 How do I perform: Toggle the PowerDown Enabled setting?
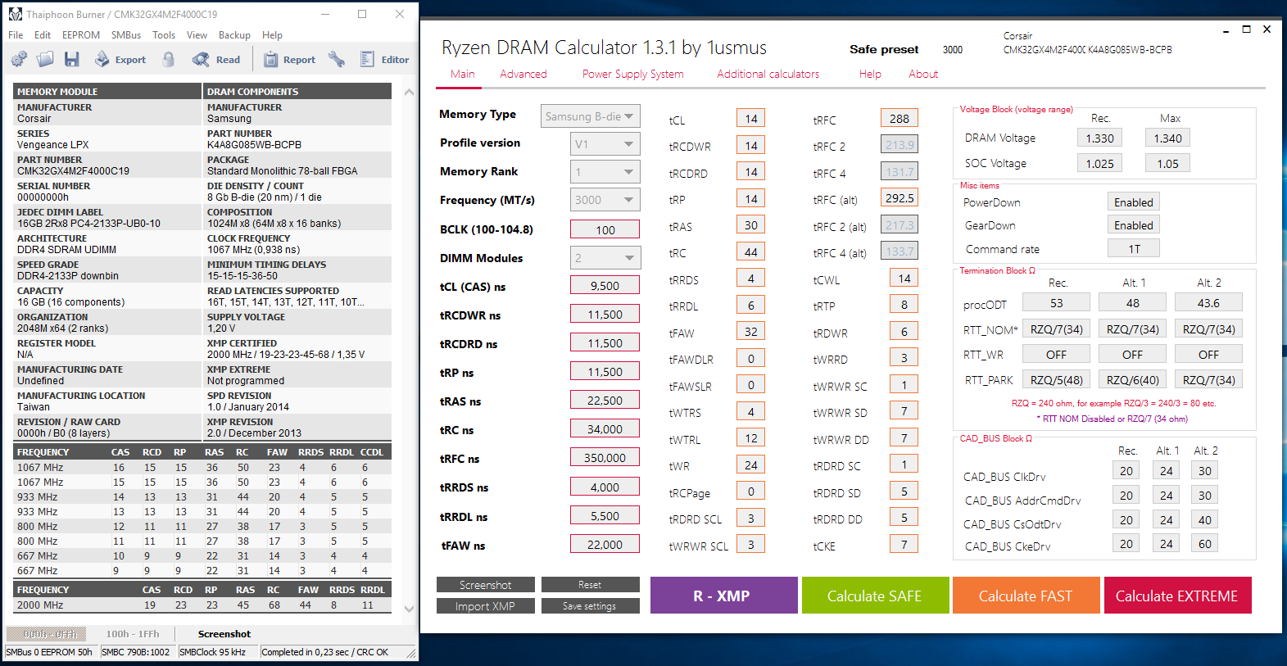[1134, 202]
